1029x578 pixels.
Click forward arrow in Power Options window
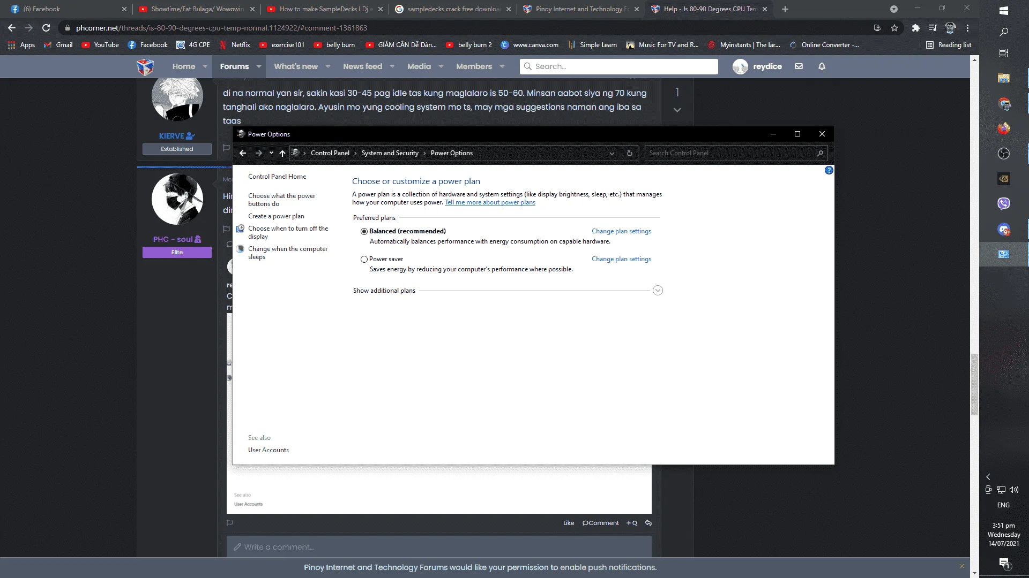[259, 153]
